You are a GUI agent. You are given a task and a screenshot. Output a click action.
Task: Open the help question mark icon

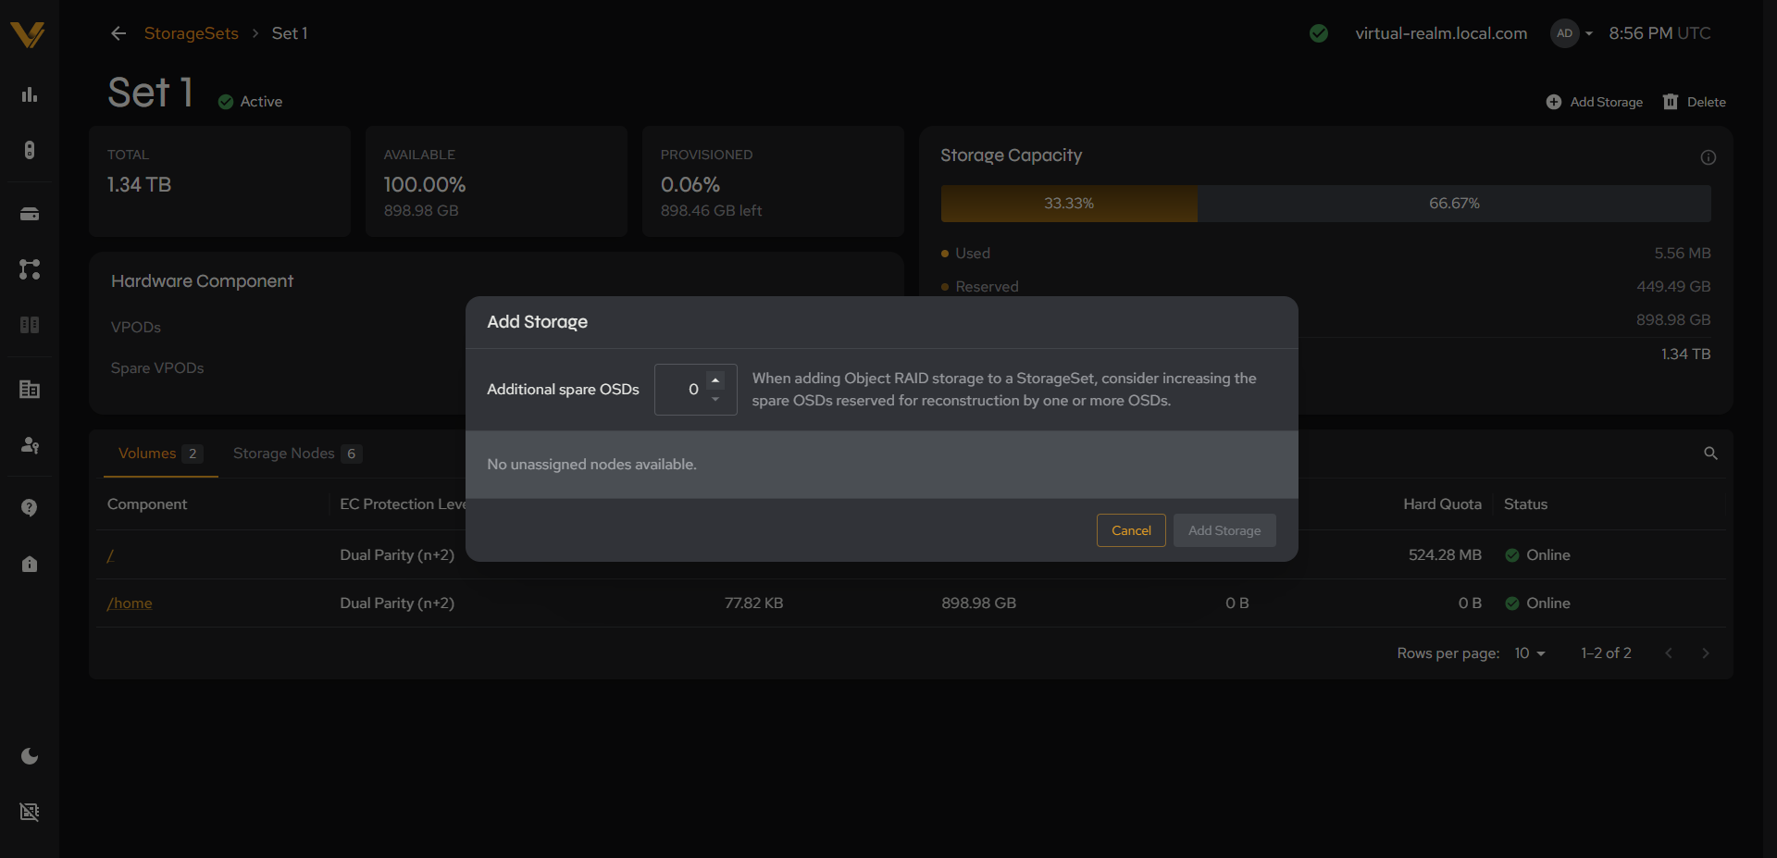point(30,508)
